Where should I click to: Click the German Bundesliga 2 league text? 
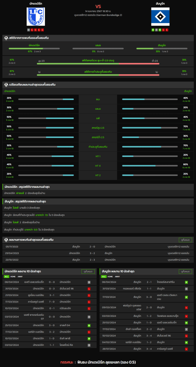[98, 15]
